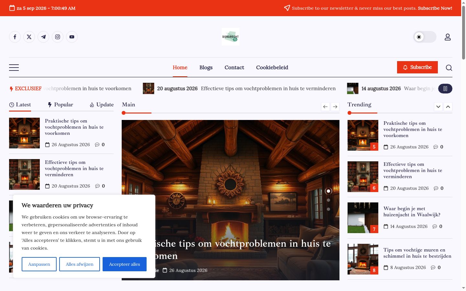The height and width of the screenshot is (291, 466).
Task: Click the 'Trending' section heading
Action: 360,105
